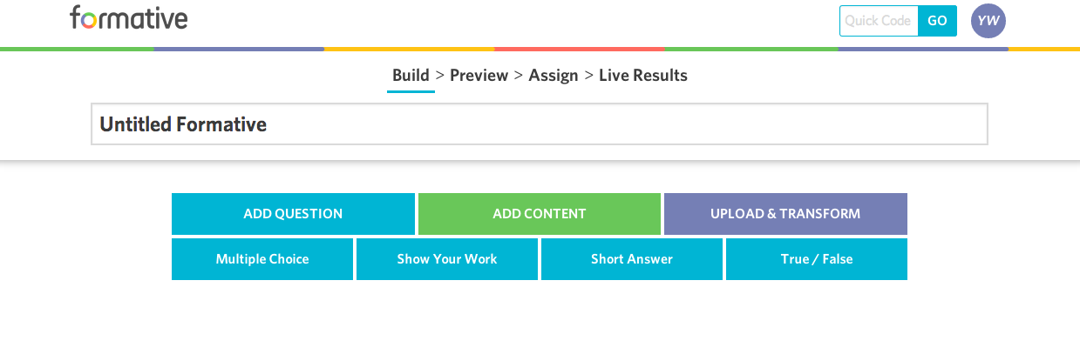Viewport: 1080px width, 354px height.
Task: Go to the Preview step
Action: (479, 76)
